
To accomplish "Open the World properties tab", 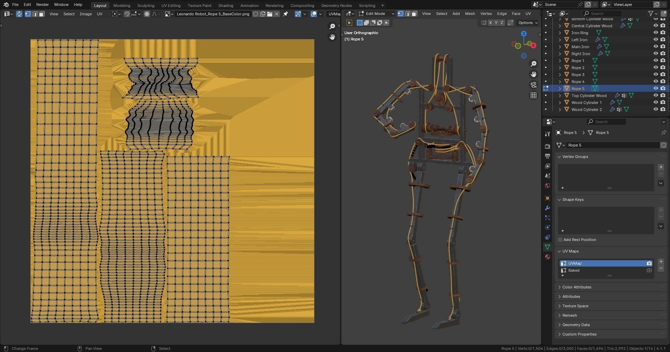I will tap(547, 185).
